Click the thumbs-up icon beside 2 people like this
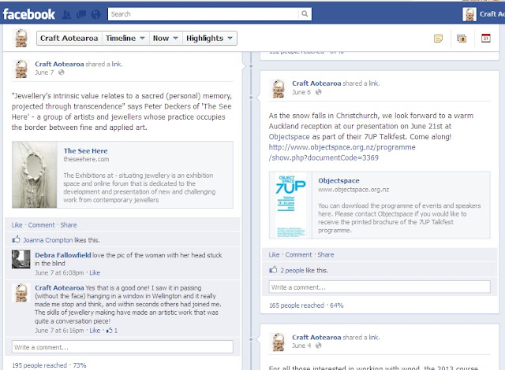Screen dimensions: 505x370 pos(273,270)
